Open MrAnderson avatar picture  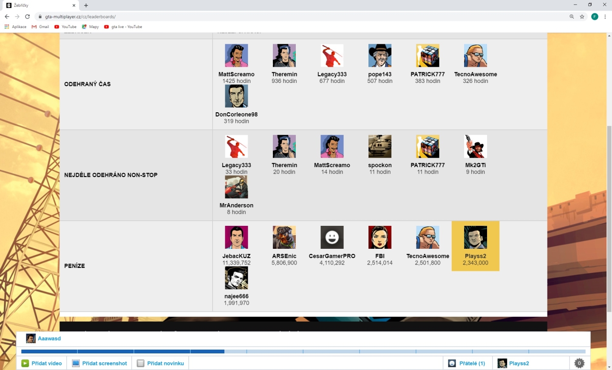click(236, 187)
